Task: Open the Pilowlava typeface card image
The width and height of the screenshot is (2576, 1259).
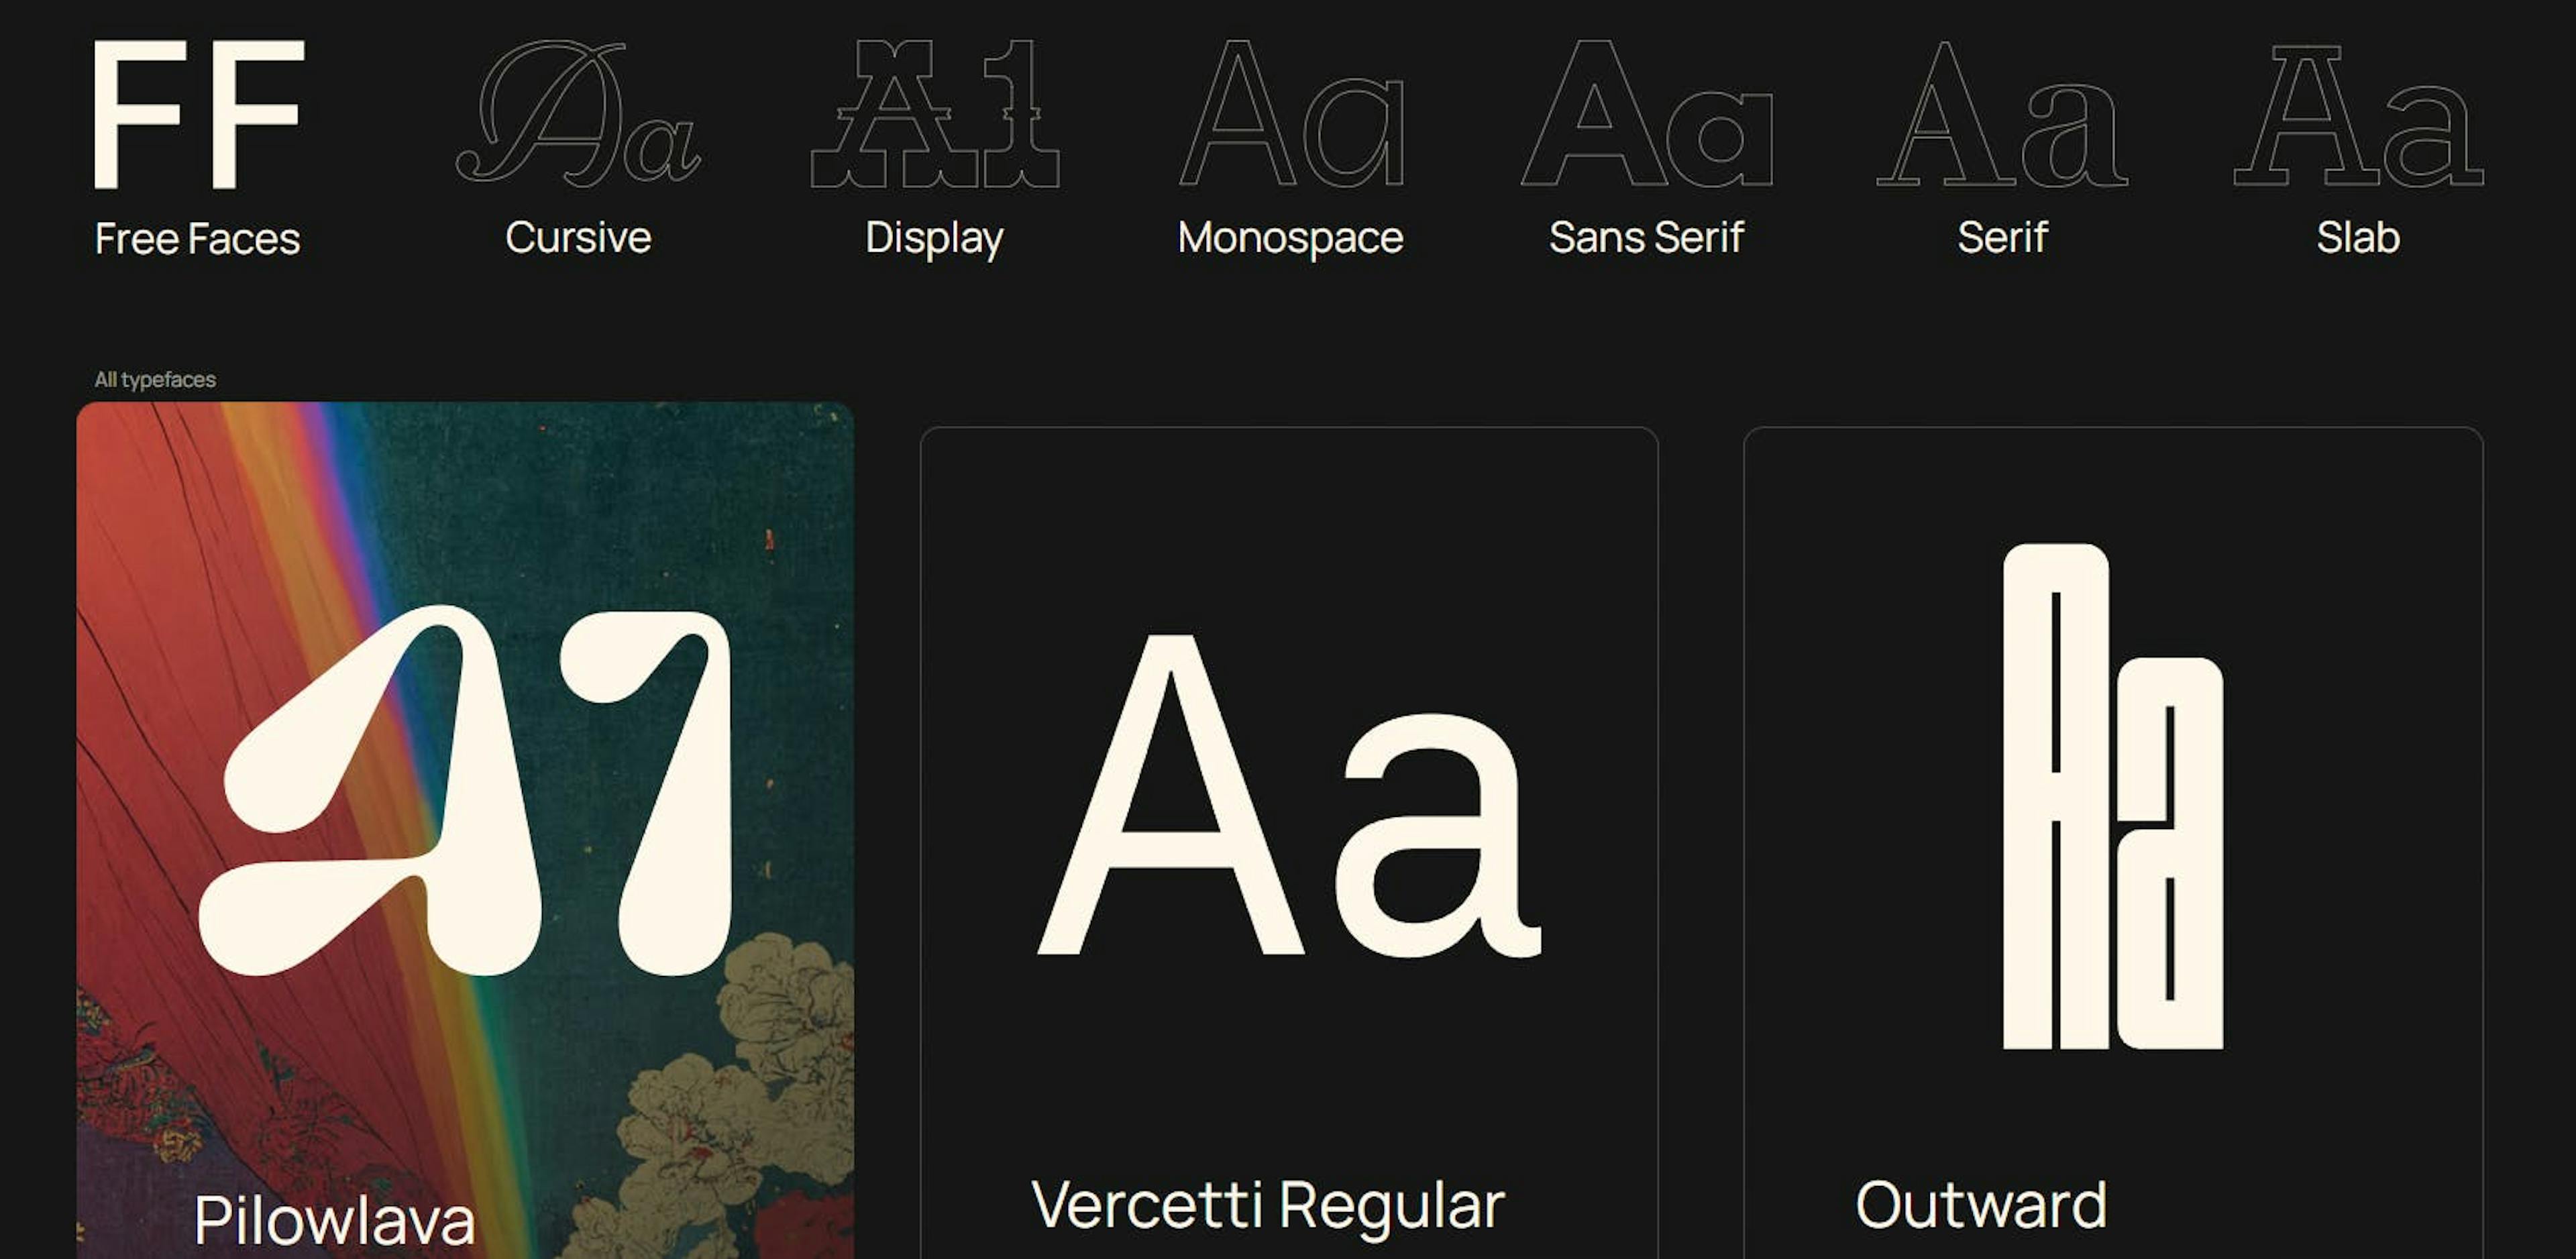Action: point(465,790)
